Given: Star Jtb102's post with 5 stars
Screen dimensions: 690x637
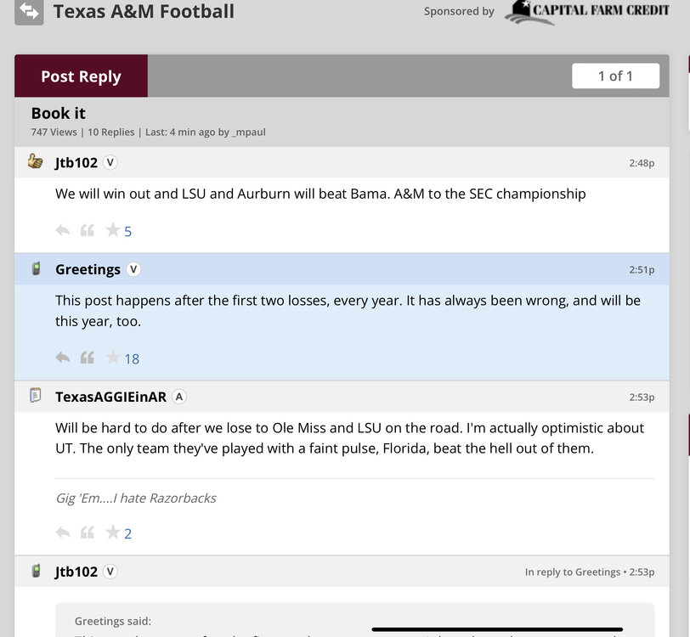Looking at the screenshot, I should 112,230.
